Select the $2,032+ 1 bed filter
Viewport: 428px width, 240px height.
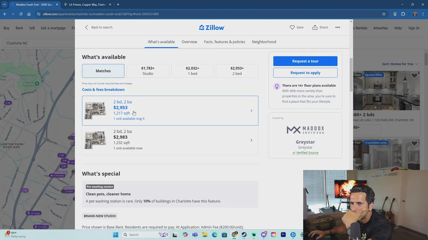192,71
